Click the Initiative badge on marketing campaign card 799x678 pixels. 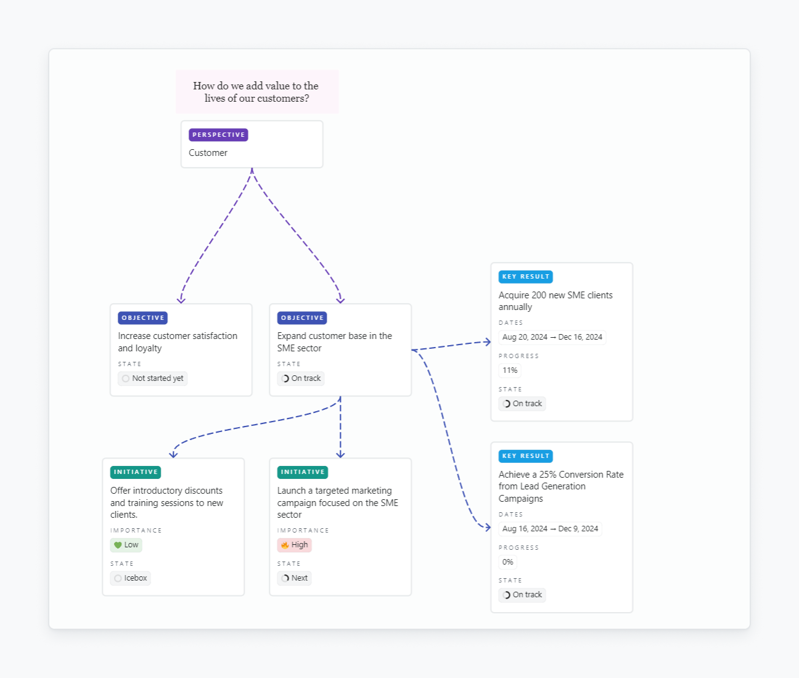coord(302,472)
